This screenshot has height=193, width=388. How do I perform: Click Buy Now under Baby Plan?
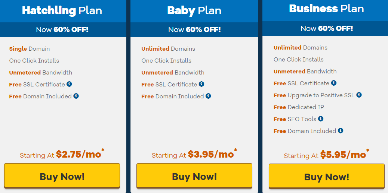194,176
